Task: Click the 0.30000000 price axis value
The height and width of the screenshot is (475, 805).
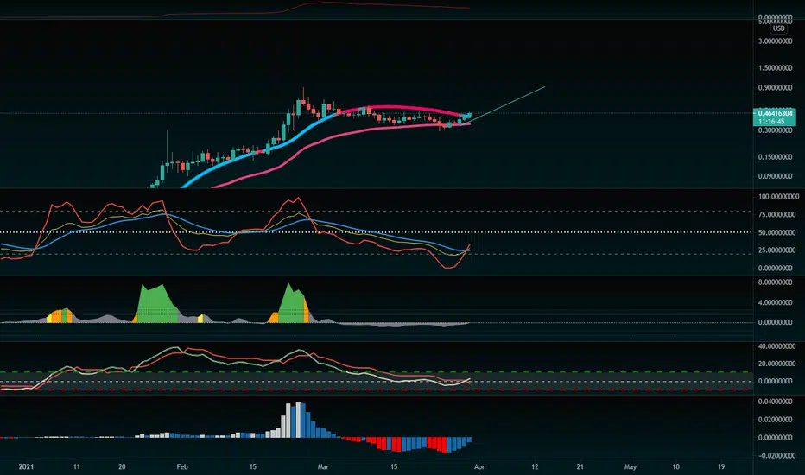Action: 776,130
